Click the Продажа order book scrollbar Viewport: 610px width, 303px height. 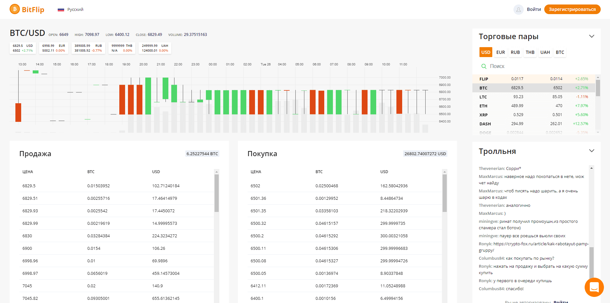click(216, 193)
